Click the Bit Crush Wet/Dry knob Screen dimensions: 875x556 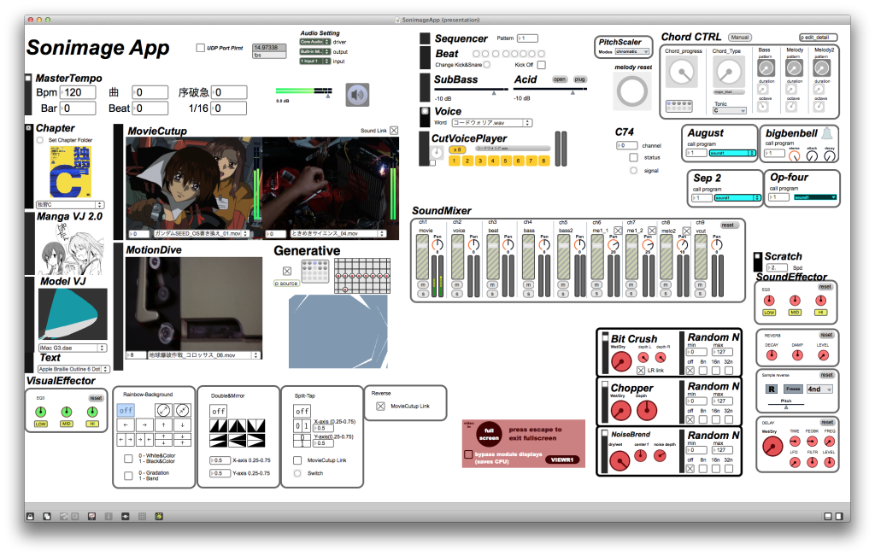(x=619, y=363)
